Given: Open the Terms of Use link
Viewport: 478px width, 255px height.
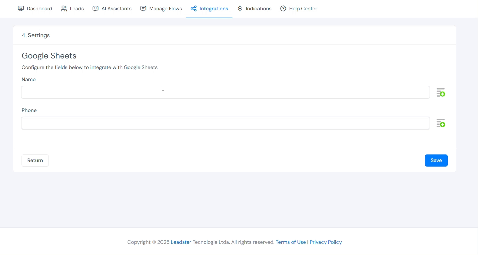Looking at the screenshot, I should click(291, 242).
